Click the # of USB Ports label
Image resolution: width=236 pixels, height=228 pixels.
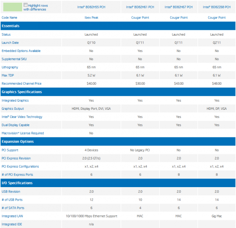click(x=12, y=200)
